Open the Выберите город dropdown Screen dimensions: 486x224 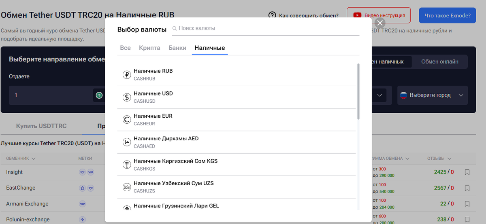click(433, 95)
